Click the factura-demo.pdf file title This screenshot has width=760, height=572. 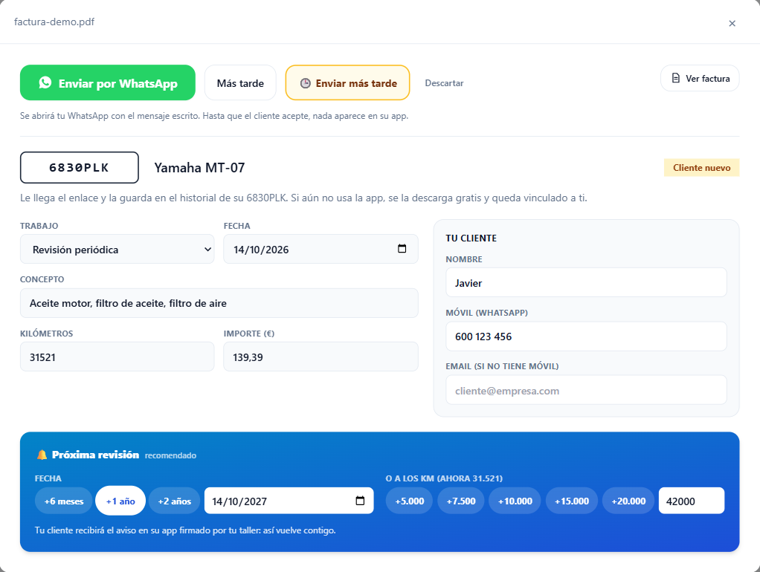pos(54,22)
